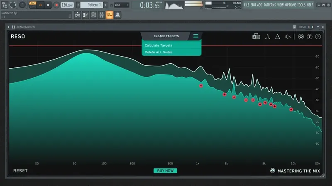Add a new pattern with plus button
Viewport: 332px width, 186px height.
point(105,5)
